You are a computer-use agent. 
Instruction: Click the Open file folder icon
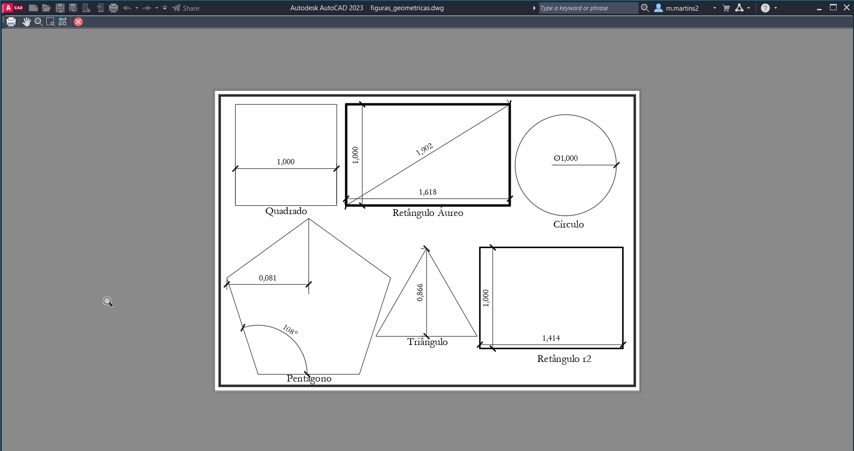pos(46,8)
